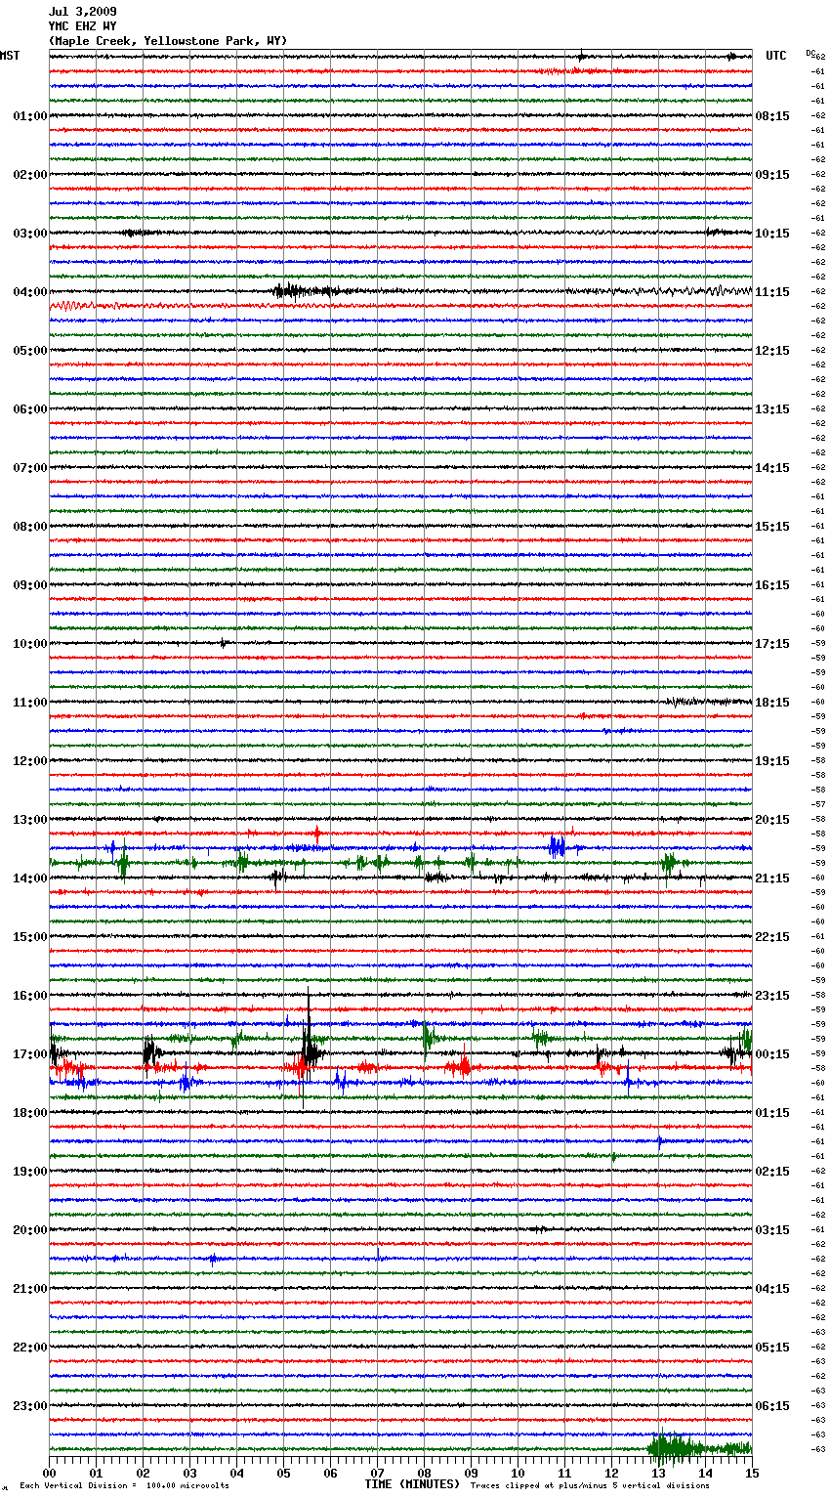
Task: Click the red spike near minute 6 after 13:00
Action: [x=316, y=834]
